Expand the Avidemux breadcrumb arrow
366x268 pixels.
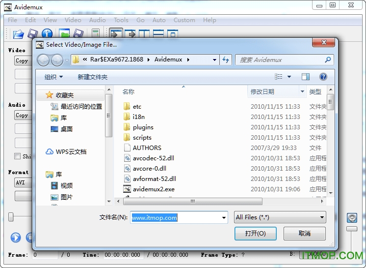coord(188,60)
